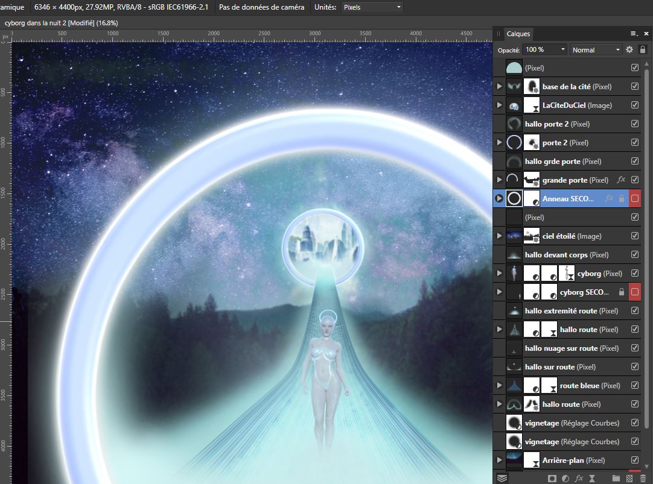Uncheck Arrière-plan layer visibility

click(635, 460)
